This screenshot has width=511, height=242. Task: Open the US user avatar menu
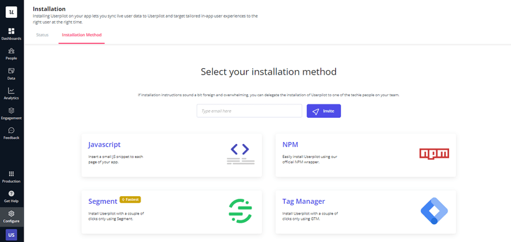coord(11,235)
